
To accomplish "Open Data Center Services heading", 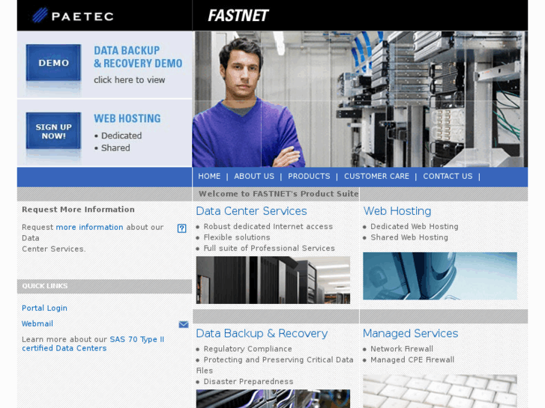I will [x=251, y=211].
